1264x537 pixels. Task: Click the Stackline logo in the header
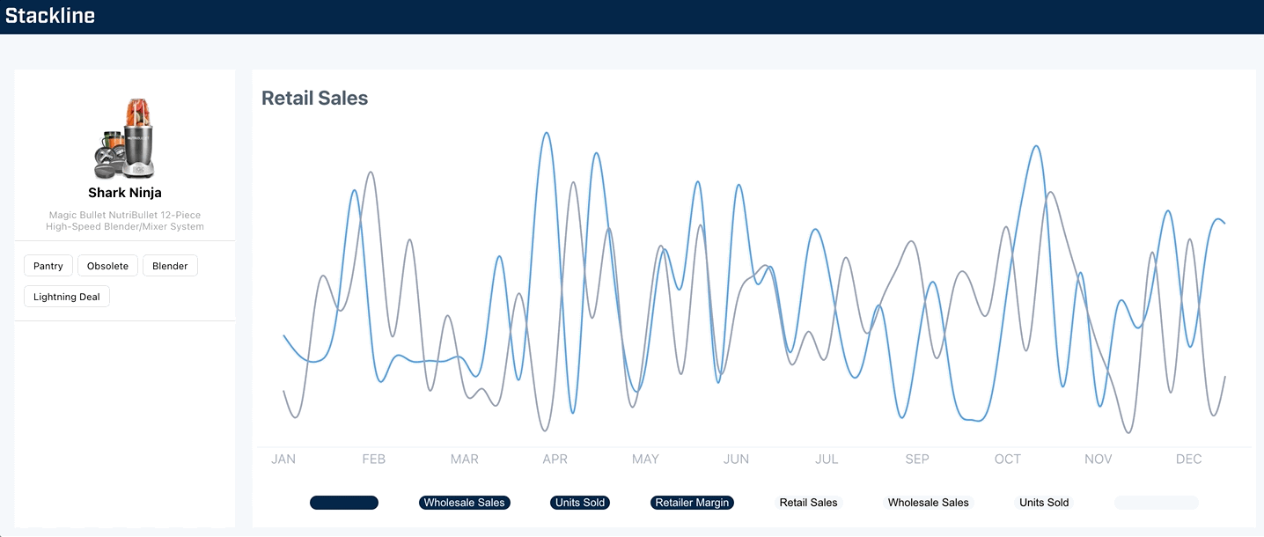[50, 16]
